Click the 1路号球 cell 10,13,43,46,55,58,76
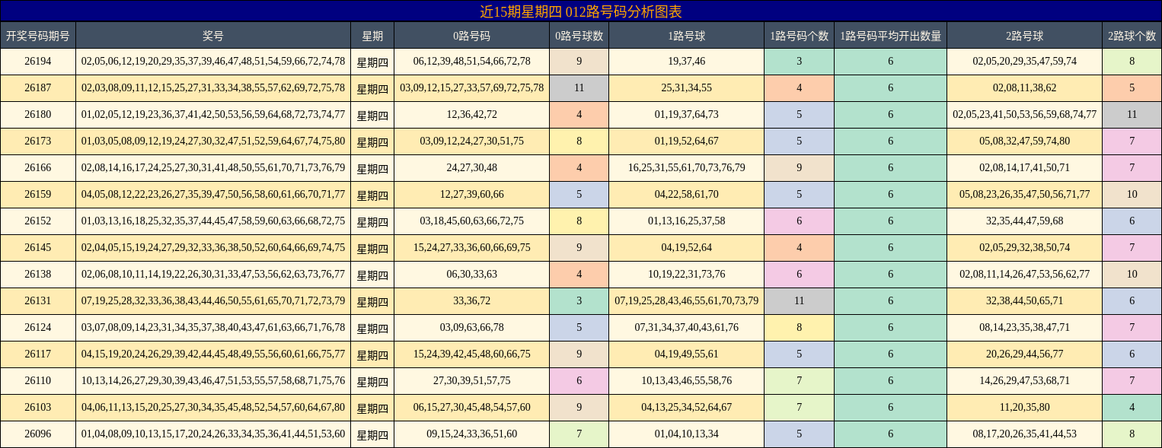 [x=686, y=381]
